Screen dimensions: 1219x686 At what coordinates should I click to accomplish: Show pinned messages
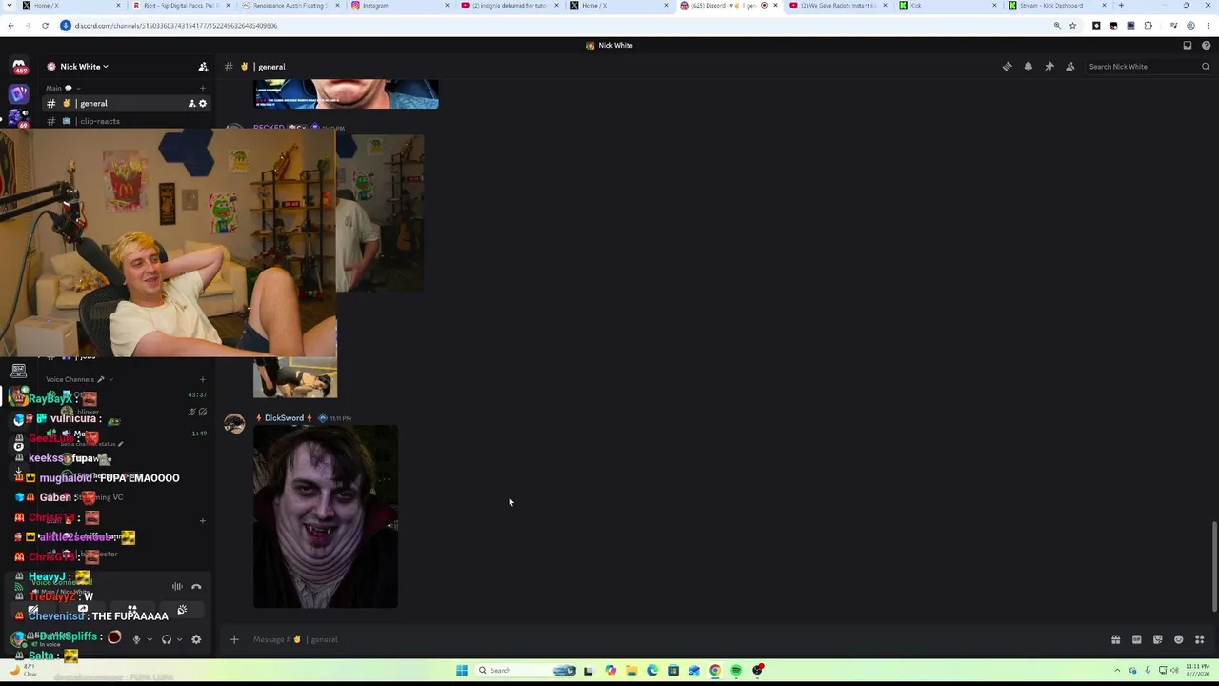1049,67
